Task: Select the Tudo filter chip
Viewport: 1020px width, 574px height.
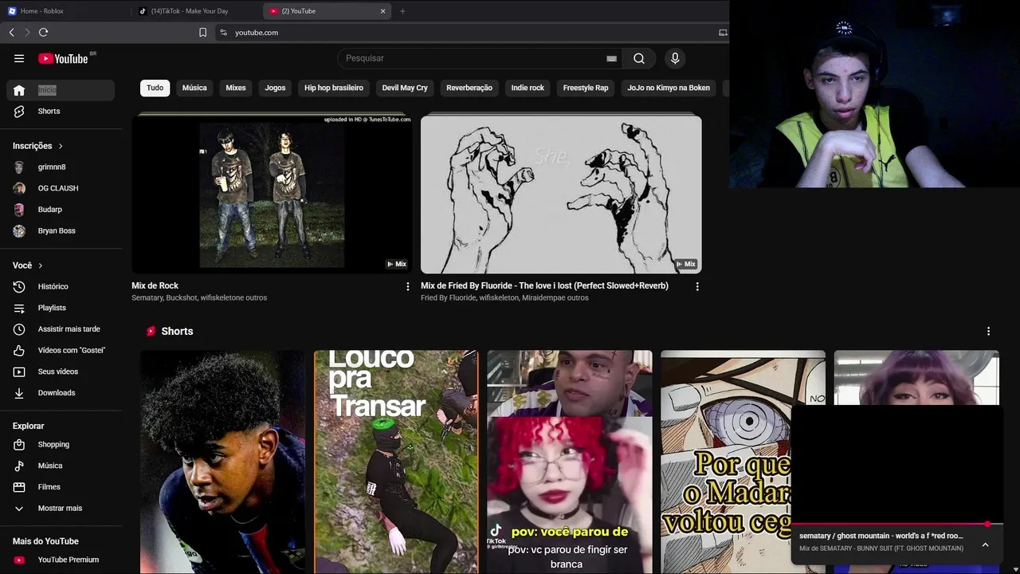Action: coord(155,88)
